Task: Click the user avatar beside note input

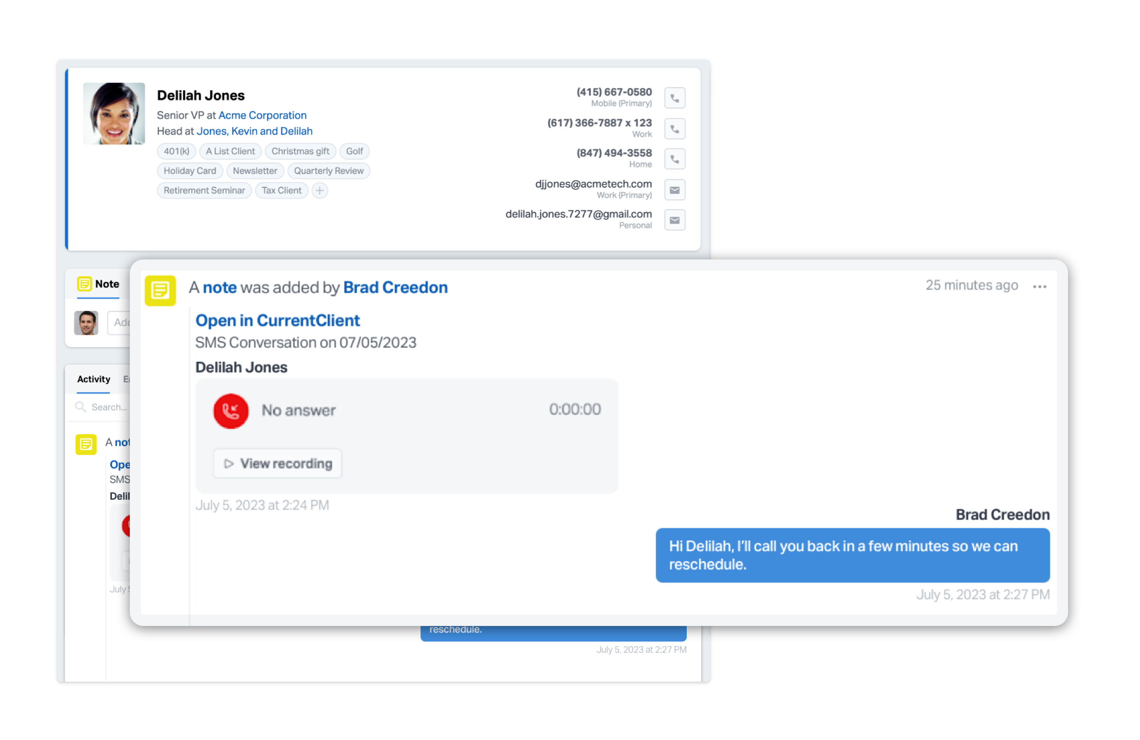Action: click(x=86, y=323)
